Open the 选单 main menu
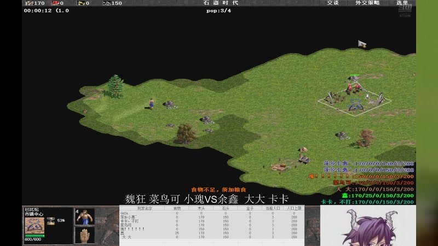Screen dimensions: 438x246 402,3
